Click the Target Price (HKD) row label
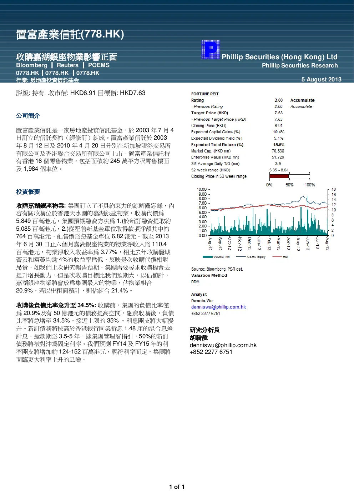The image size is (354, 501). [x=209, y=113]
